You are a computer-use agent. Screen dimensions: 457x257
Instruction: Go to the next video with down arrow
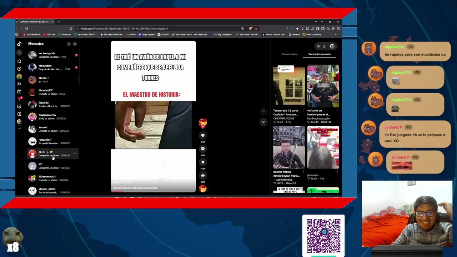tap(263, 122)
